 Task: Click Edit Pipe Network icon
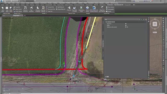click(x=43, y=9)
